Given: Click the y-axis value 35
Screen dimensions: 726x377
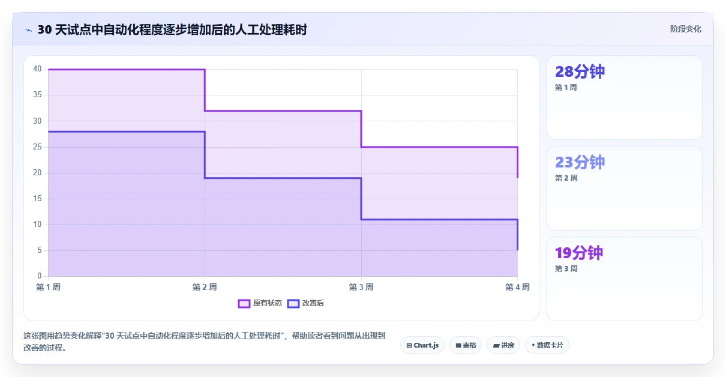Looking at the screenshot, I should pos(37,95).
